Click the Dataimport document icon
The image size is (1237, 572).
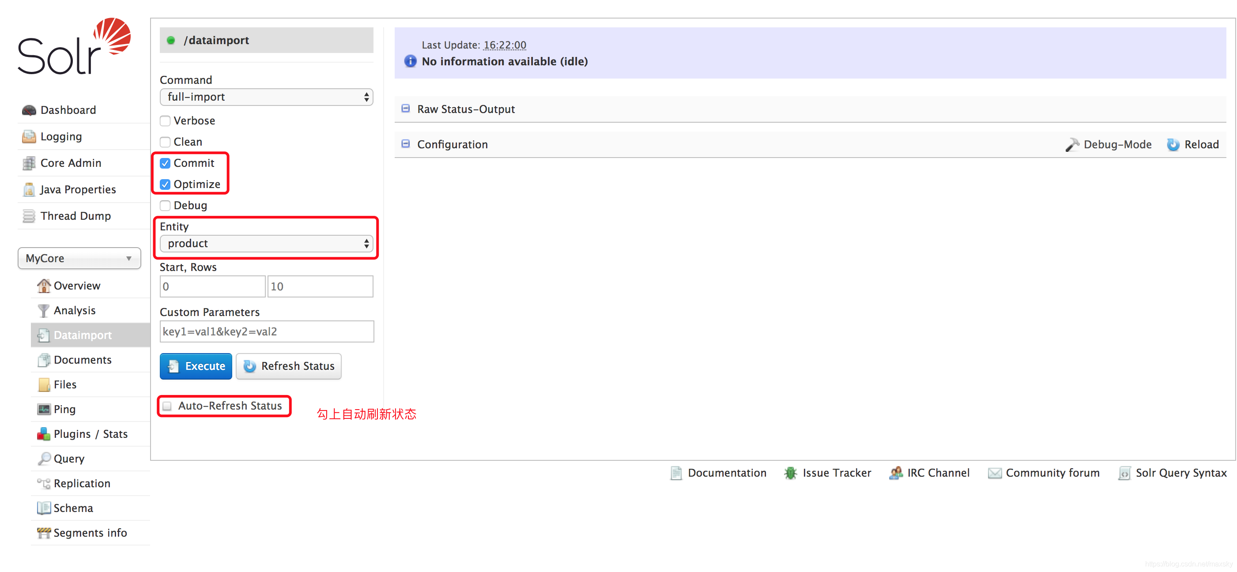[44, 335]
